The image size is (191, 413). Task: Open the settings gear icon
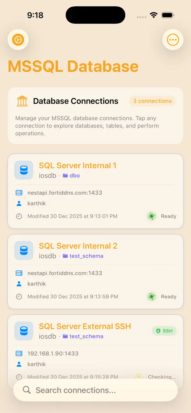point(18,39)
